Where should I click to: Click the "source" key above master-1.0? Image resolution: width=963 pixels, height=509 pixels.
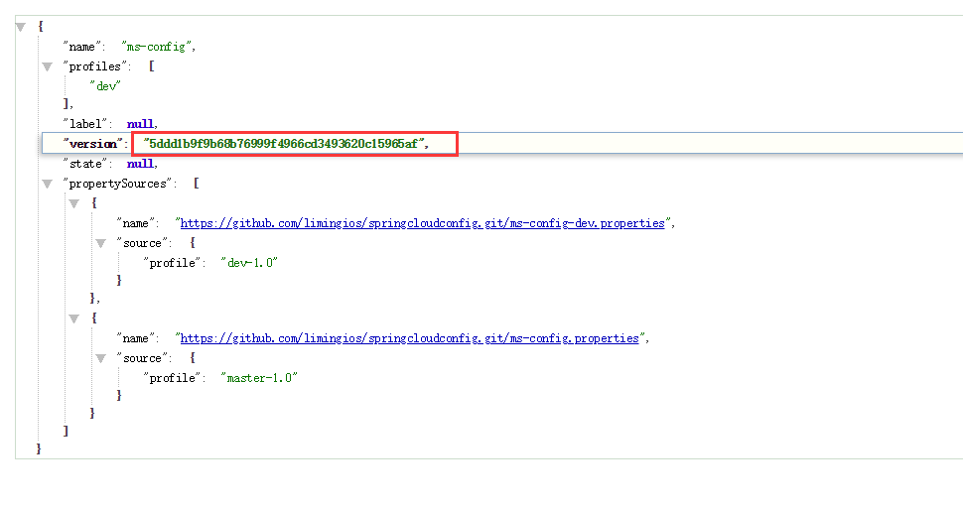point(143,358)
